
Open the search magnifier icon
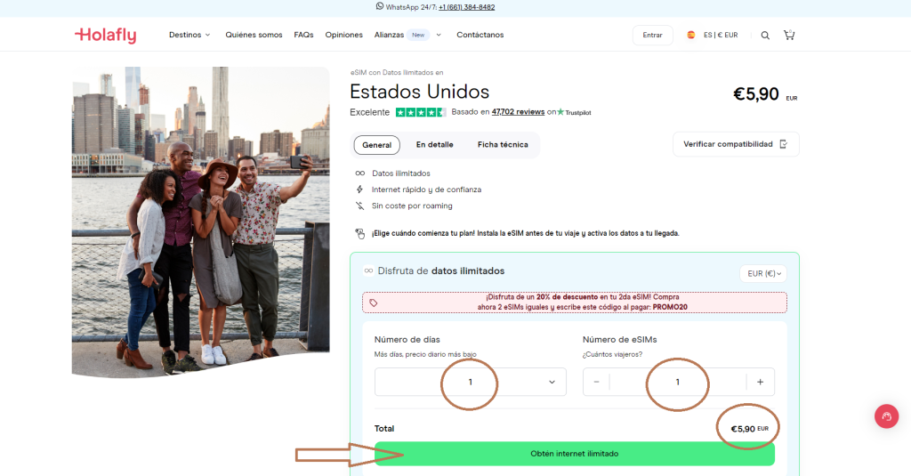765,36
